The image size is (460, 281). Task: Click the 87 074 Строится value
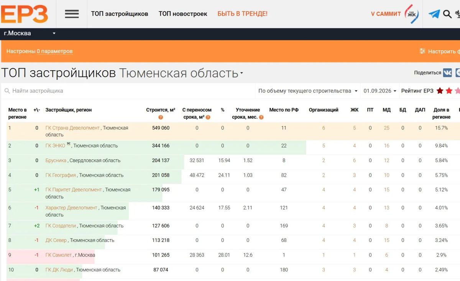point(161,270)
